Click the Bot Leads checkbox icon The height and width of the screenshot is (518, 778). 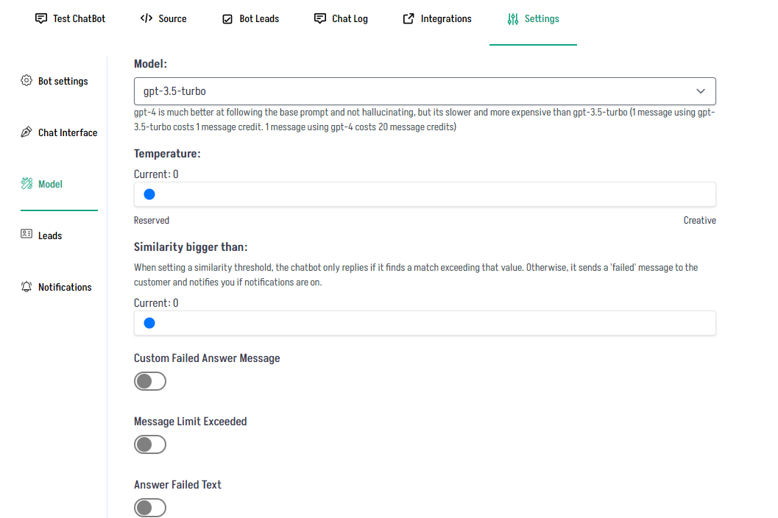click(227, 19)
